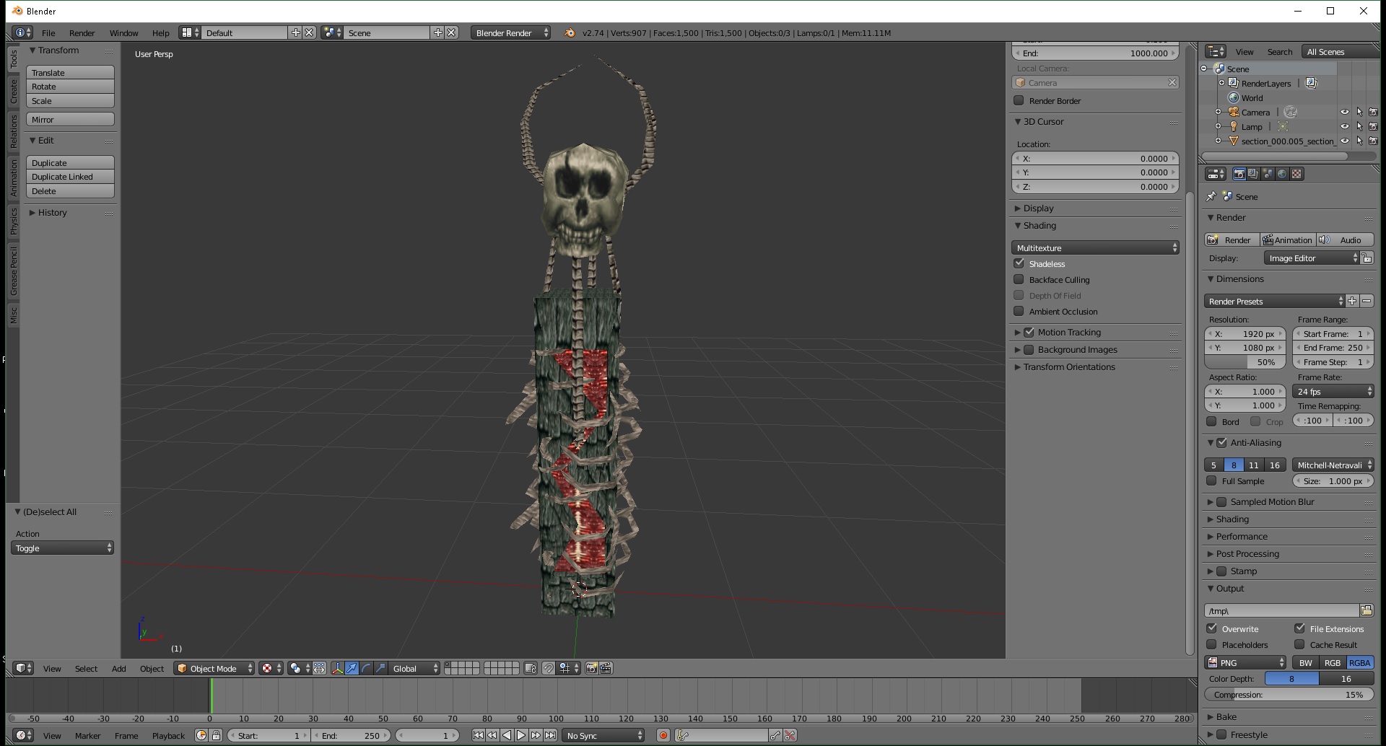1386x746 pixels.
Task: Expand the Camera tree node
Action: coord(1218,112)
